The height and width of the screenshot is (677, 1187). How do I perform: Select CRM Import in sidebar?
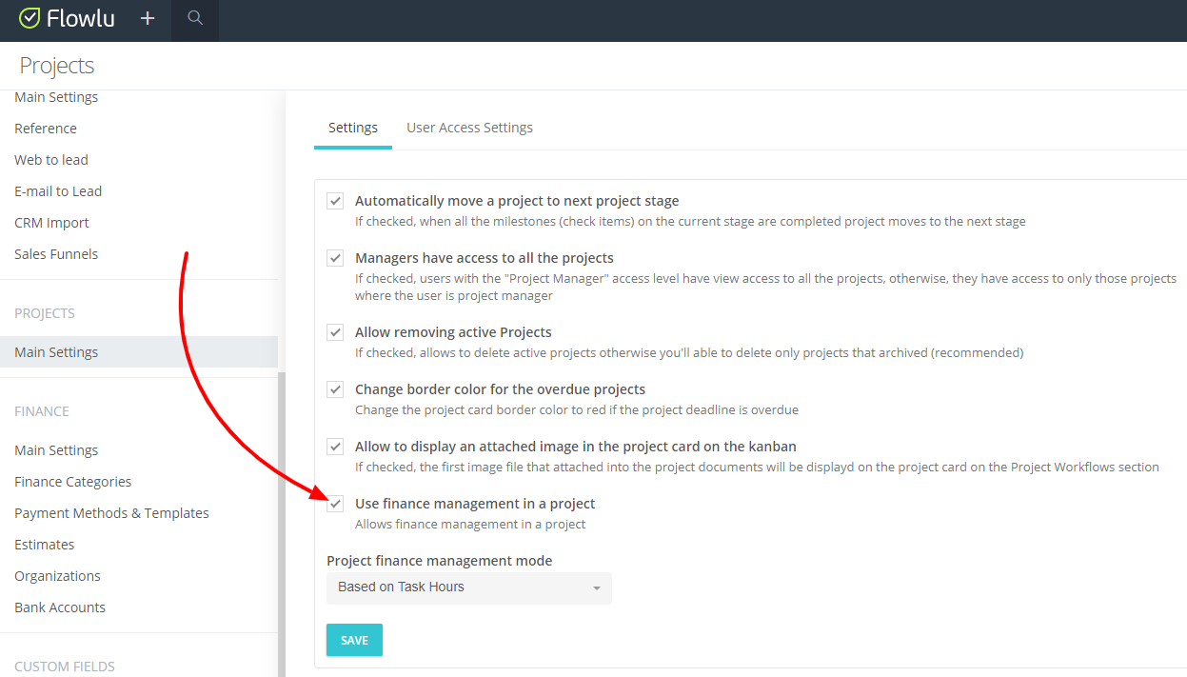click(x=51, y=223)
